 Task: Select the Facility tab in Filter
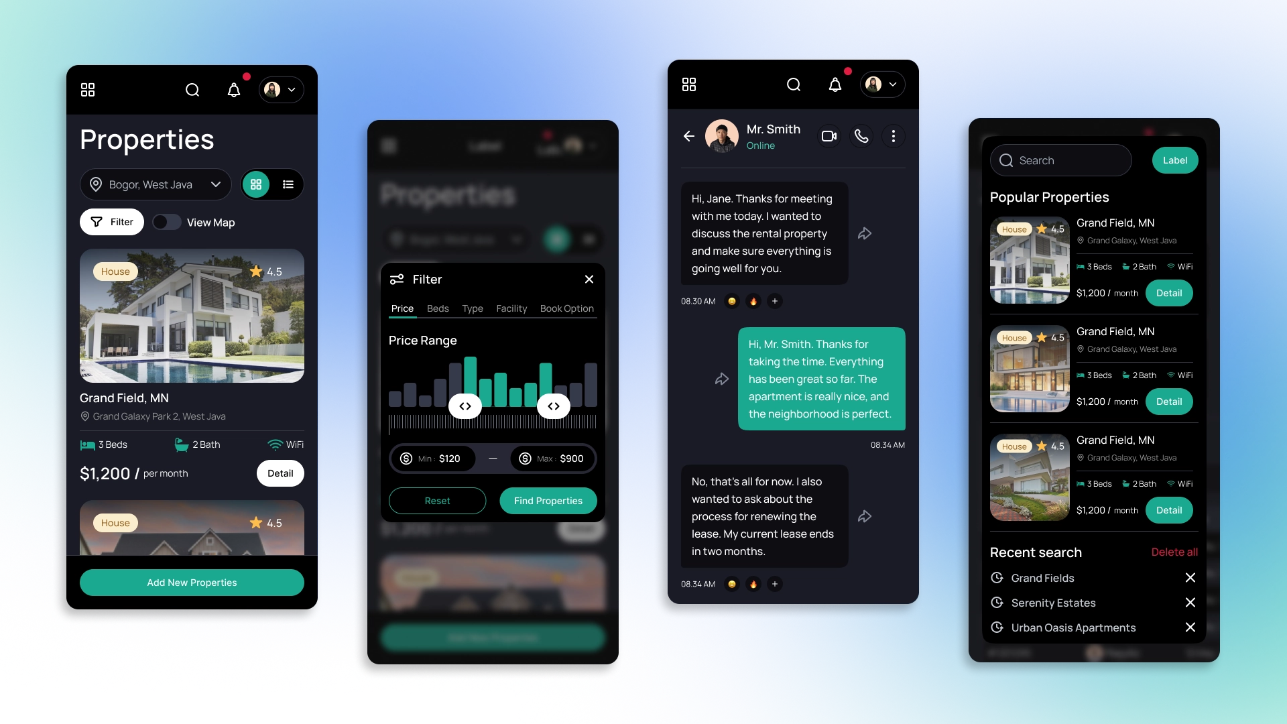(512, 308)
